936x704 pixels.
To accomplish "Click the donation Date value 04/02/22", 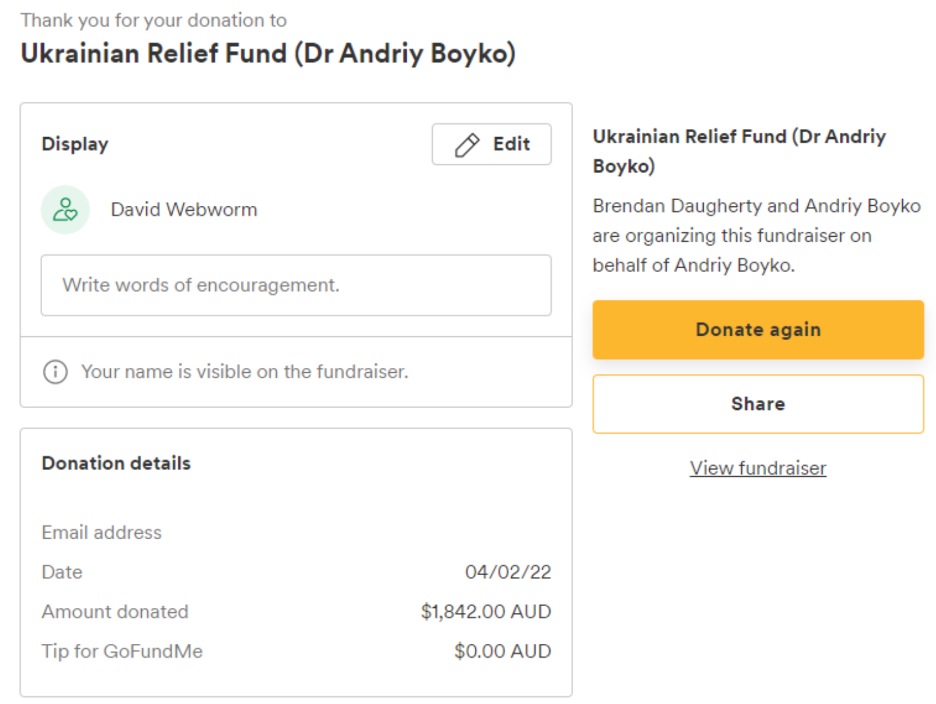I will [x=508, y=572].
